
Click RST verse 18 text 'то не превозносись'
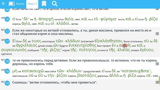tap(28, 60)
